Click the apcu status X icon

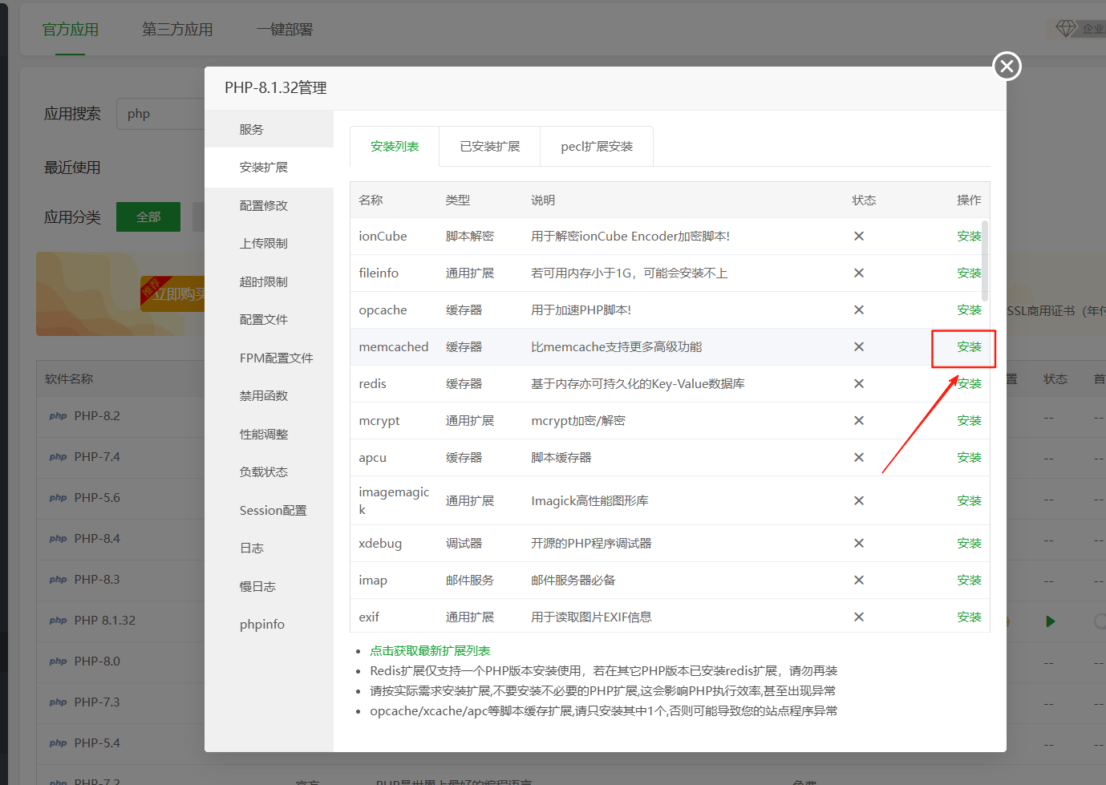(859, 457)
